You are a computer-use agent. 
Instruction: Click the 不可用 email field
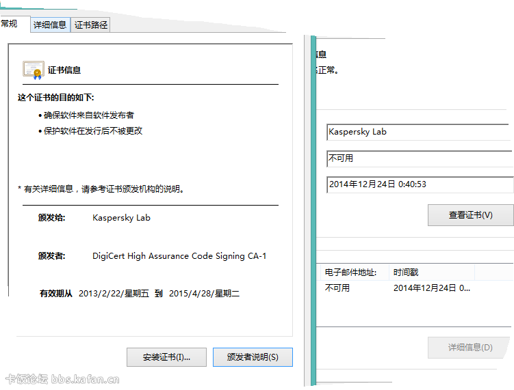419,158
